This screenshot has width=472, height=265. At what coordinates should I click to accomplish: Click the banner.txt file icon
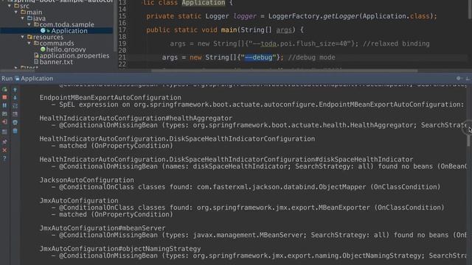tap(36, 62)
